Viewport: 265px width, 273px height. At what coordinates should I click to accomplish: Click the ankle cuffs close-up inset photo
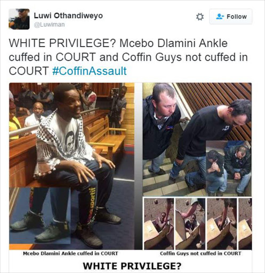[x=40, y=215]
